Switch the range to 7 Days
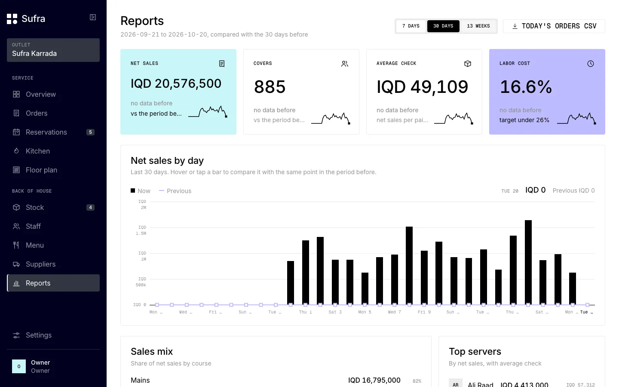The image size is (619, 387). 411,26
